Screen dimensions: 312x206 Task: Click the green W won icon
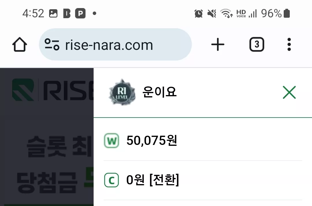click(x=112, y=141)
